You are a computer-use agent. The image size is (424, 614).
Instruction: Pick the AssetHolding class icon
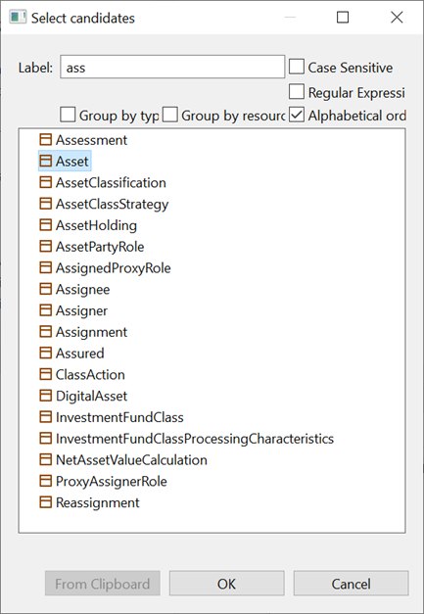click(x=46, y=225)
